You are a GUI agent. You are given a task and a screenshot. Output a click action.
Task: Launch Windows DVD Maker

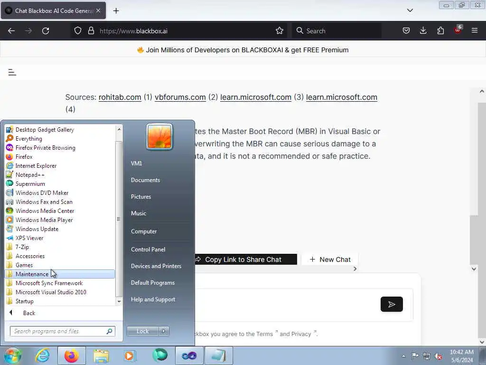click(42, 192)
